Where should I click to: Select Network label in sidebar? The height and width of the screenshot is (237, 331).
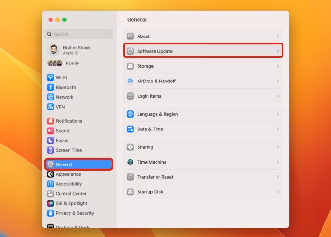(65, 97)
